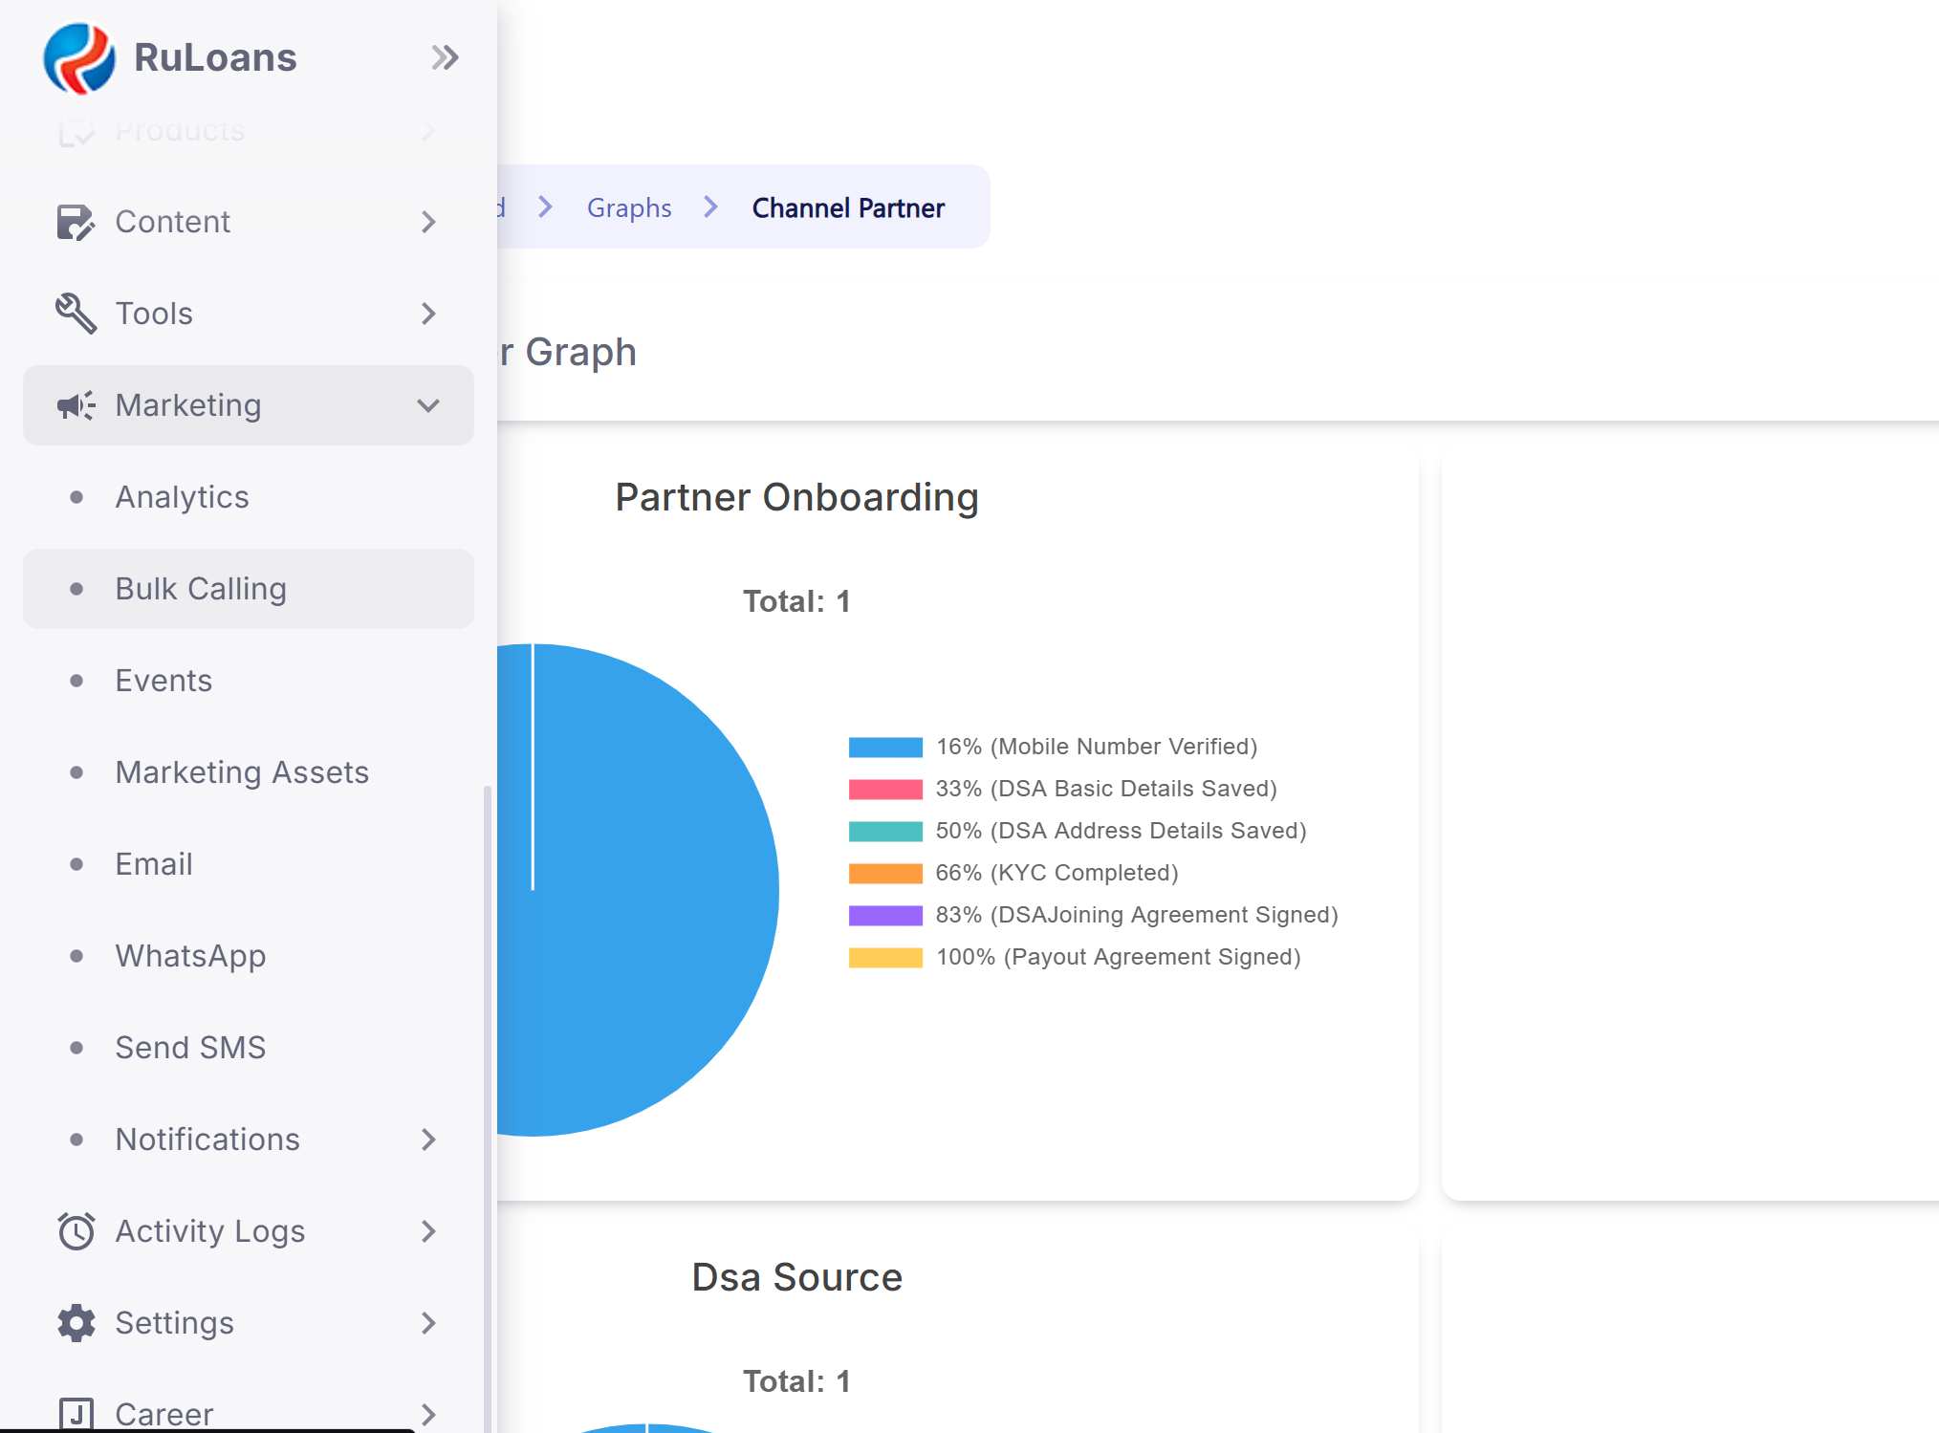Toggle the Mobile Number Verified legend item
Viewport: 1939px width, 1433px height.
coord(1096,747)
